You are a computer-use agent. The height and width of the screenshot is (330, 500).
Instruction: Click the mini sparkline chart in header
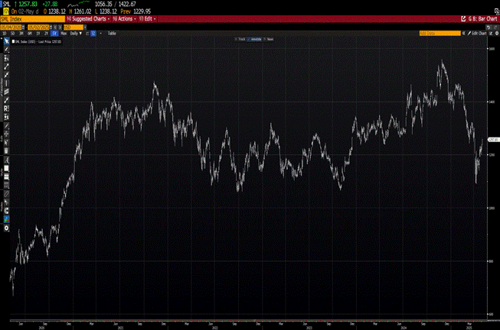(x=78, y=4)
